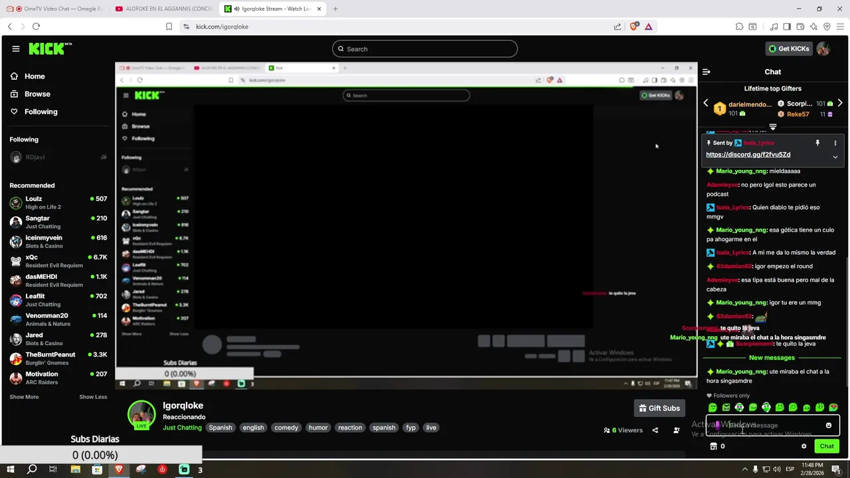Image resolution: width=850 pixels, height=478 pixels.
Task: Click the Kick search box
Action: [425, 48]
